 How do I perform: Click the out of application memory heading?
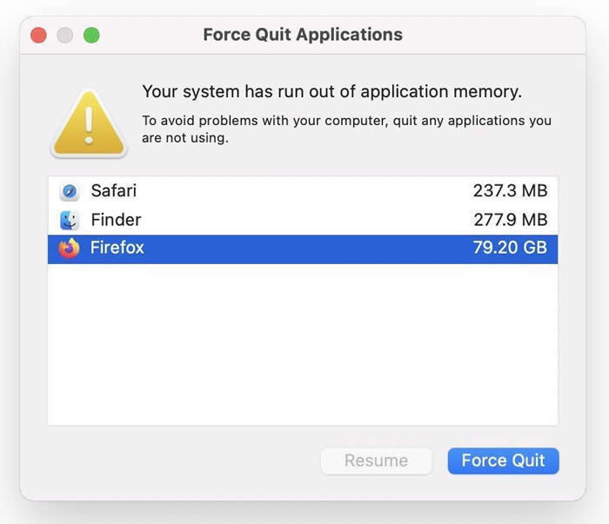tap(331, 91)
